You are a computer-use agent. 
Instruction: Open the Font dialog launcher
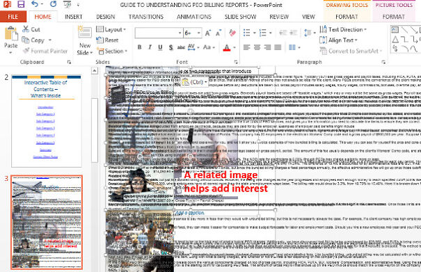[x=236, y=62]
